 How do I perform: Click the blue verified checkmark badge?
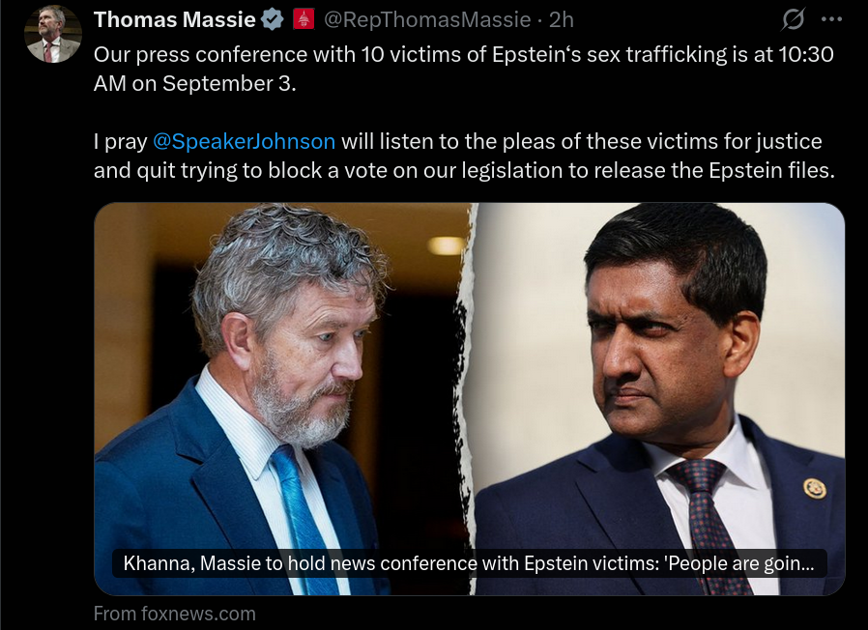pos(272,20)
